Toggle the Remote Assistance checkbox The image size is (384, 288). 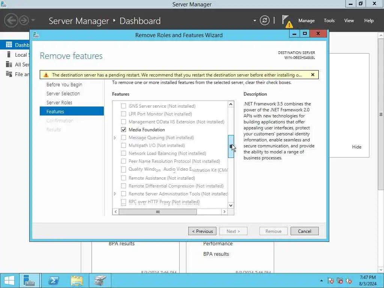[124, 178]
